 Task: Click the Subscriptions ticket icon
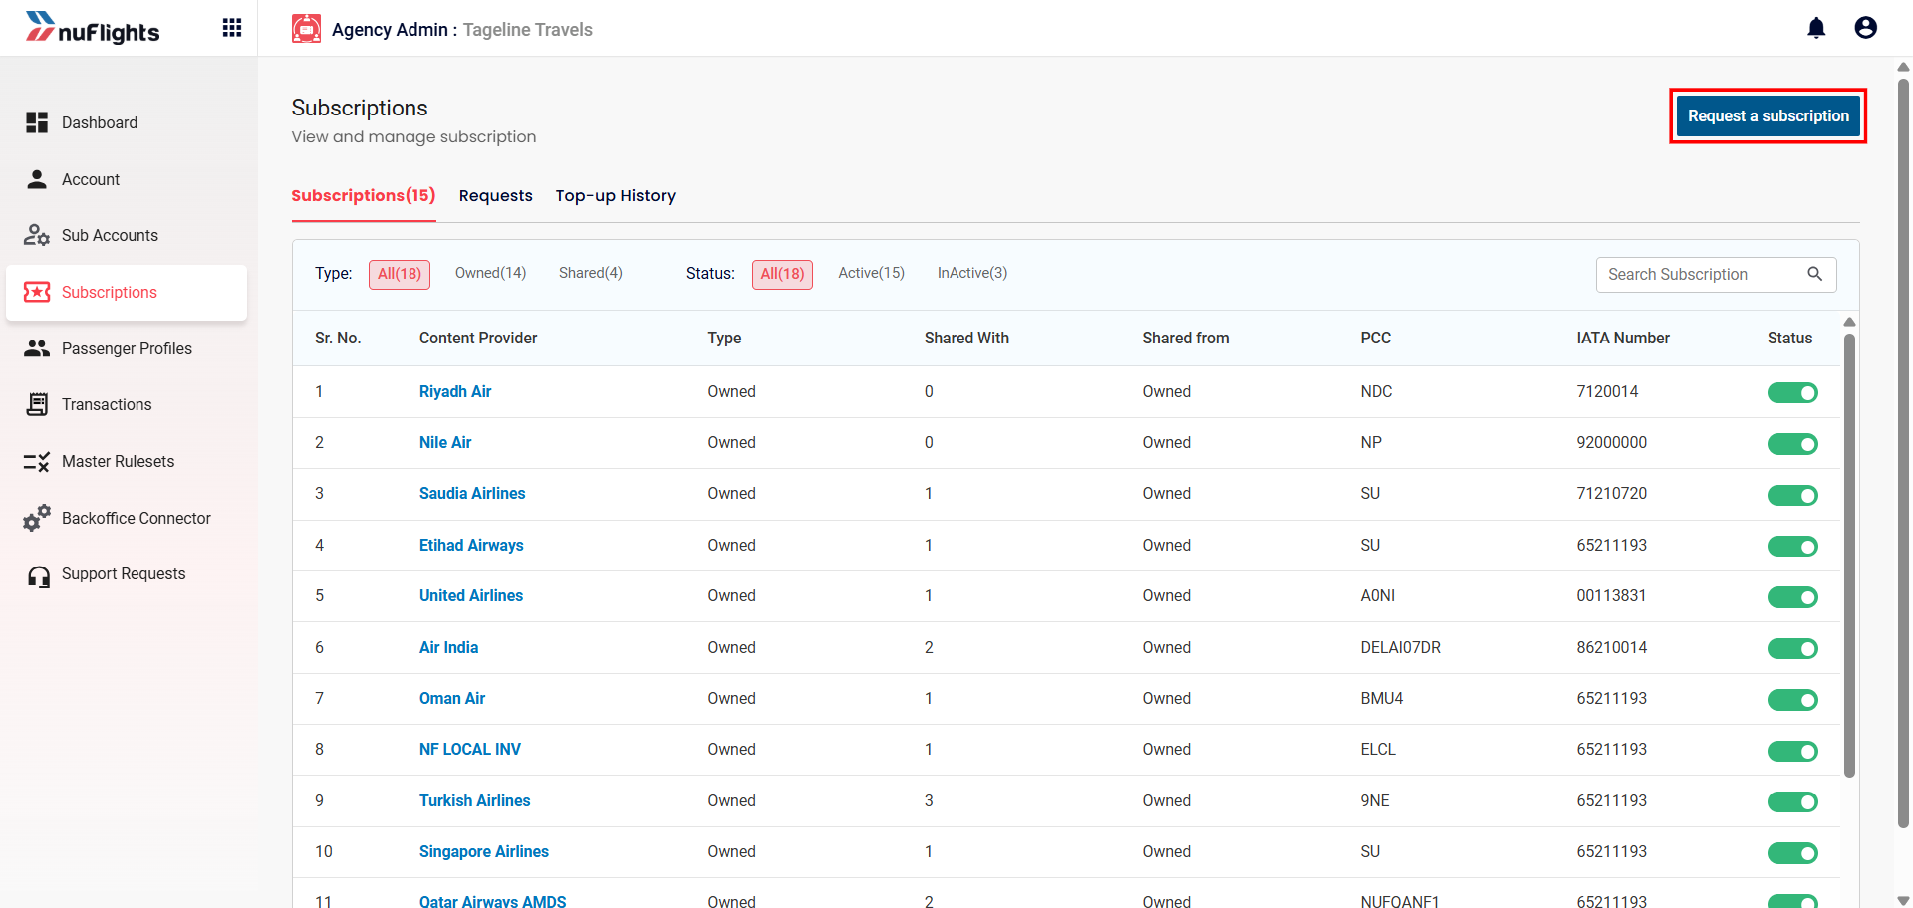pyautogui.click(x=37, y=292)
